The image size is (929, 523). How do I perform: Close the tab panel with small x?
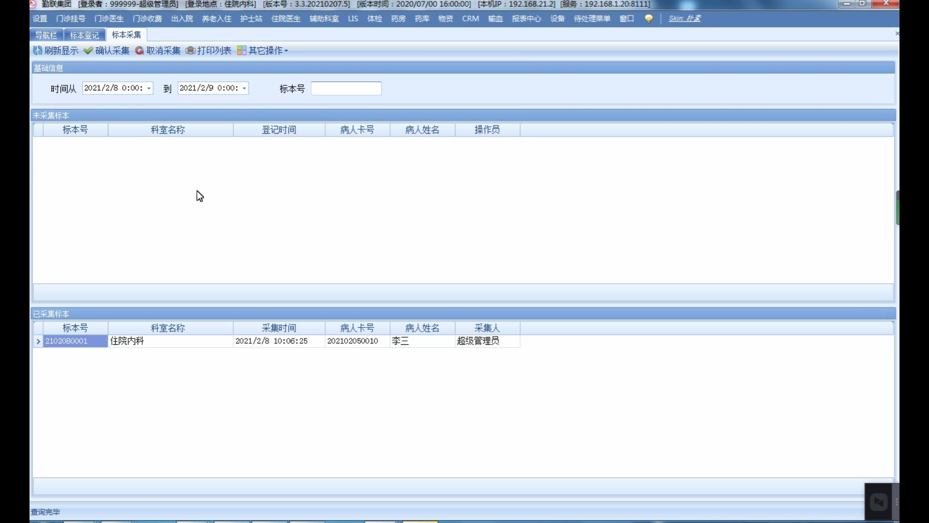point(897,33)
